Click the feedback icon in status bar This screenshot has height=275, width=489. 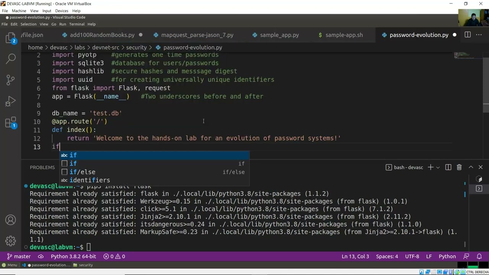coord(466,256)
